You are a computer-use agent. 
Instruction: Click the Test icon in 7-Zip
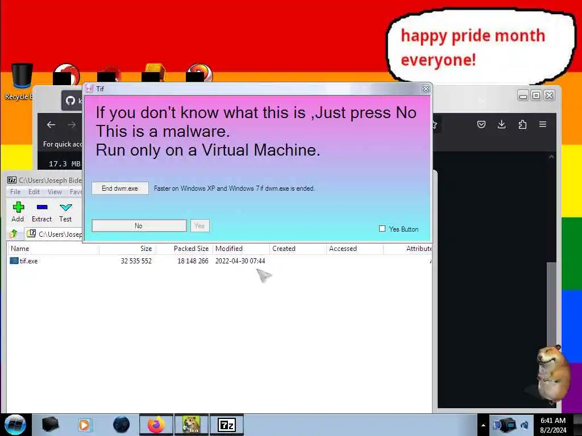(66, 212)
